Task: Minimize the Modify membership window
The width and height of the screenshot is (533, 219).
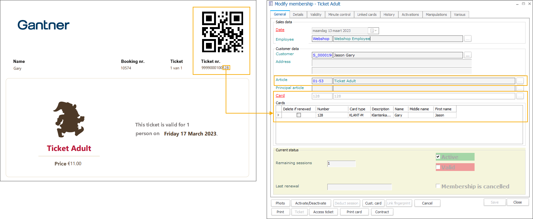Action: (x=517, y=4)
